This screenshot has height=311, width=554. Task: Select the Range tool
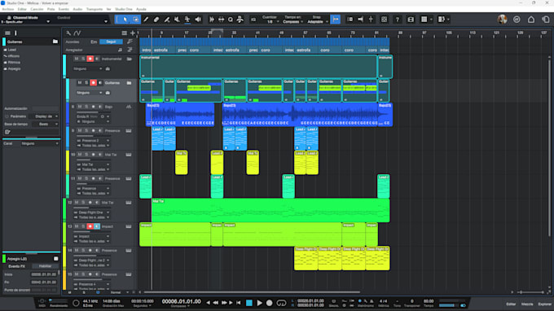point(136,20)
